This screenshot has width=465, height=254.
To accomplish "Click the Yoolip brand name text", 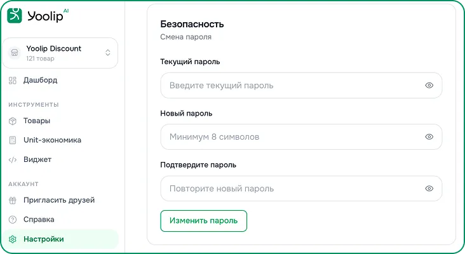I will pyautogui.click(x=45, y=16).
